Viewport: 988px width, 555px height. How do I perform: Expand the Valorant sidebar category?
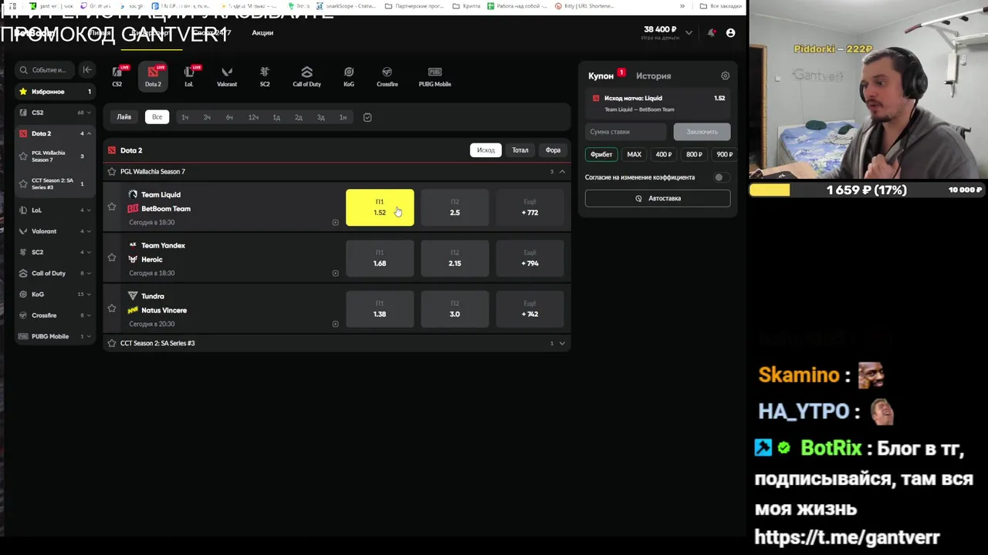89,231
